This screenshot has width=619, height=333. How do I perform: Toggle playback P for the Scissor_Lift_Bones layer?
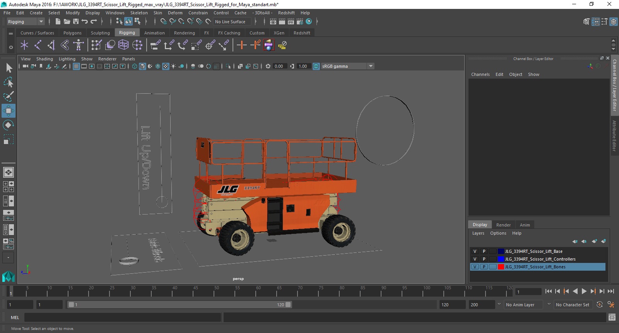pyautogui.click(x=484, y=267)
